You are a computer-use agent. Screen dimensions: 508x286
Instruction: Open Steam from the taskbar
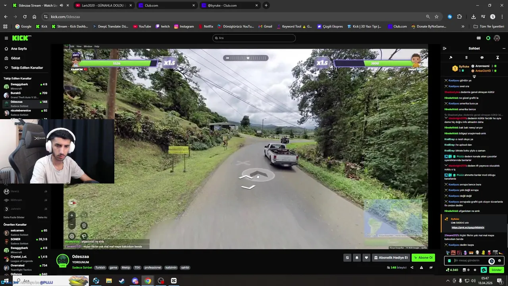pyautogui.click(x=122, y=281)
